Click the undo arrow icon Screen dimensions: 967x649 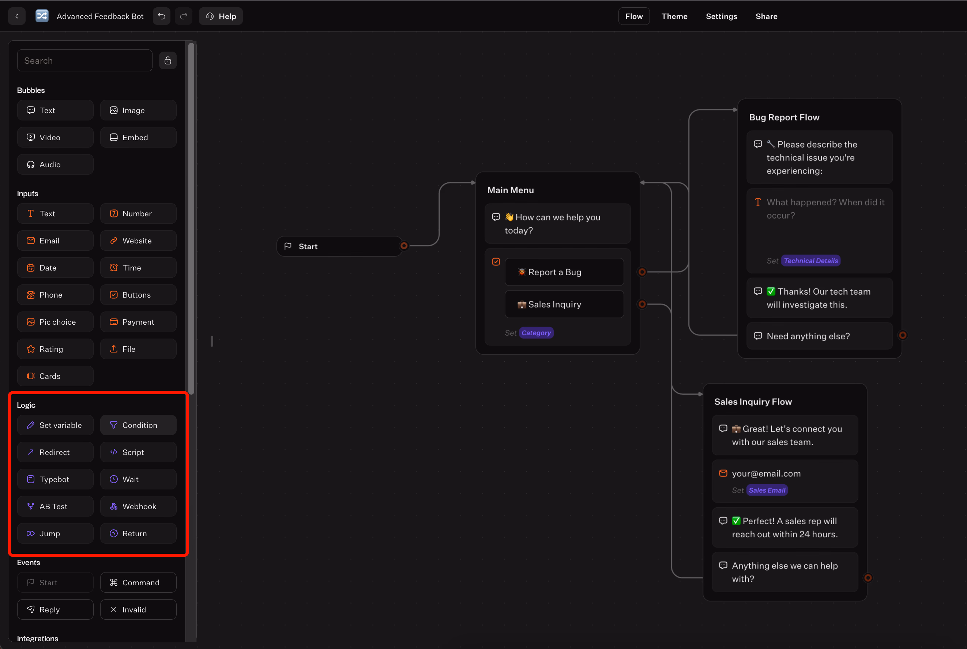click(162, 16)
